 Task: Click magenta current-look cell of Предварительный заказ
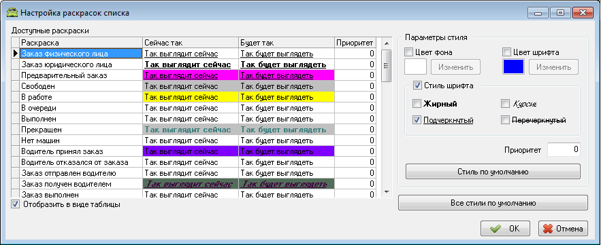click(191, 75)
